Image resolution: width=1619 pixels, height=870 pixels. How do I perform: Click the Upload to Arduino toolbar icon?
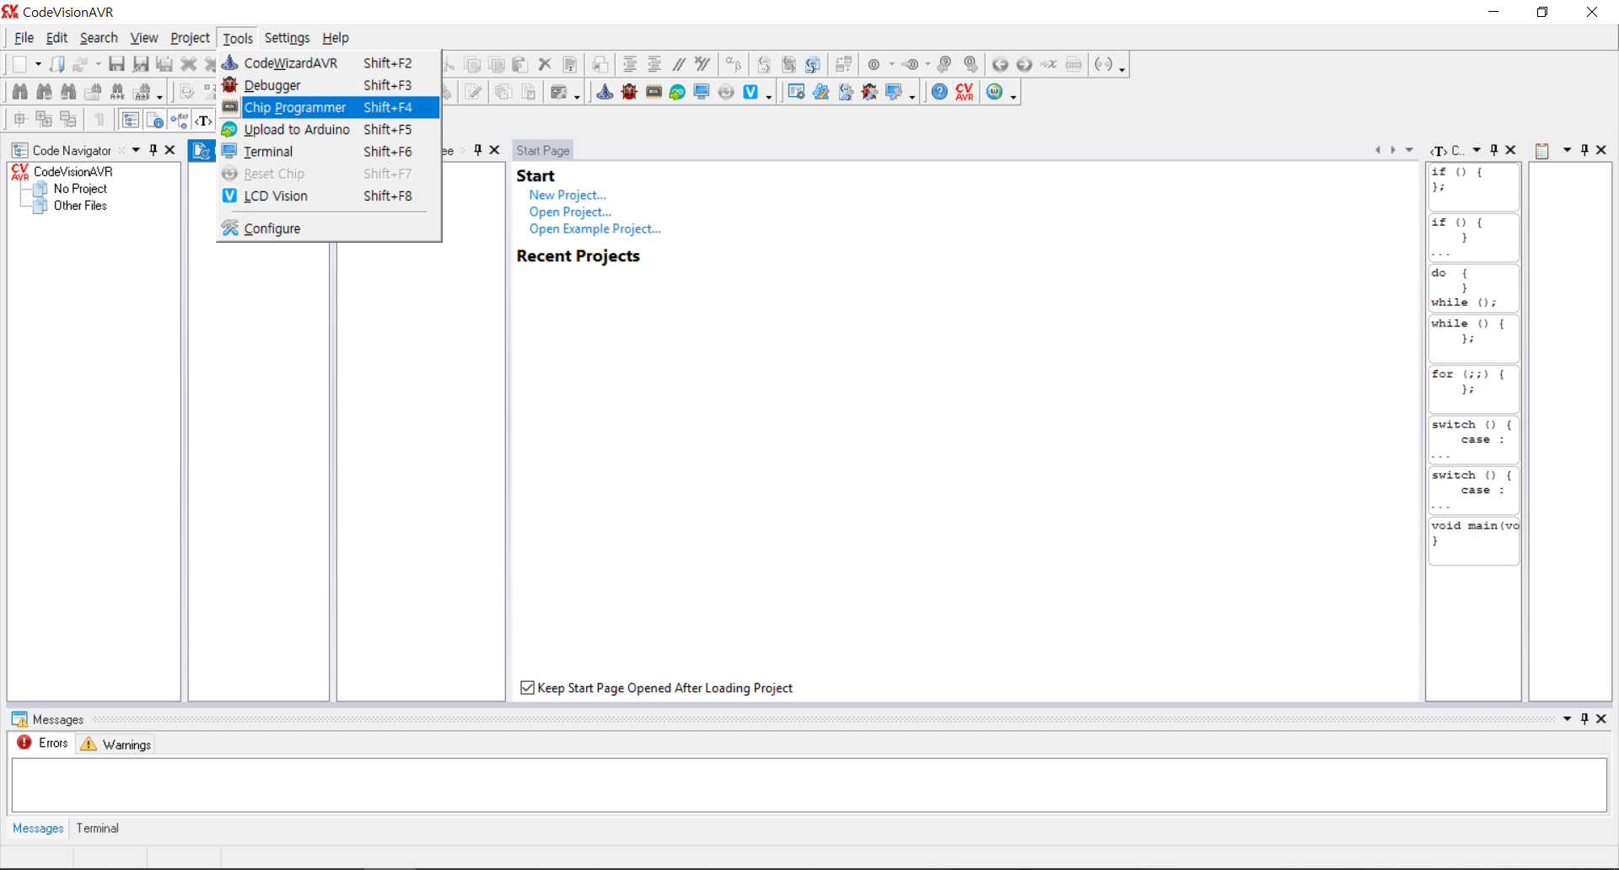677,92
